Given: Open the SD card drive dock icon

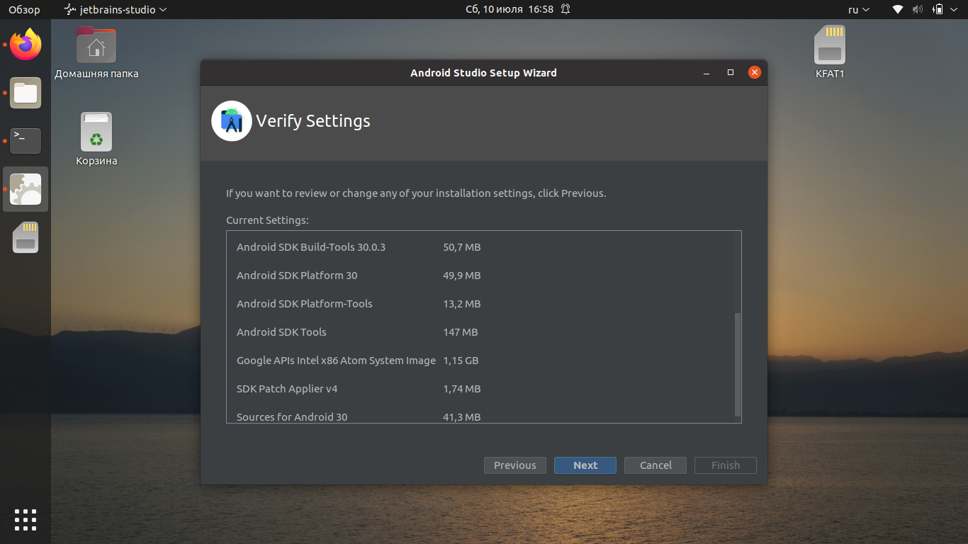Looking at the screenshot, I should pyautogui.click(x=26, y=237).
